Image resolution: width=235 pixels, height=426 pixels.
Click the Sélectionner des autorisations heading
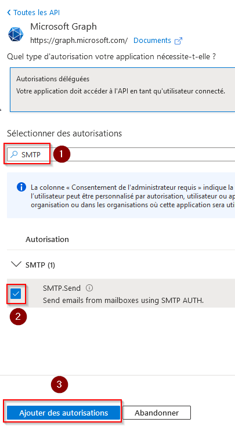[64, 133]
